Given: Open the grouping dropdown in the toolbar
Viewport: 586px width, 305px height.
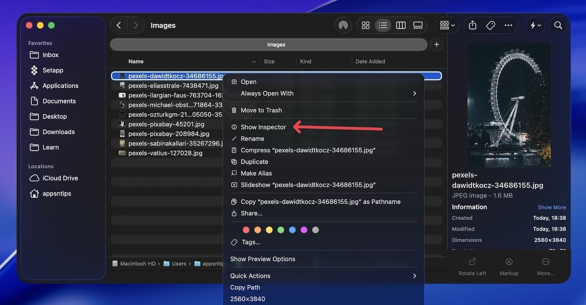Looking at the screenshot, I should tap(446, 25).
